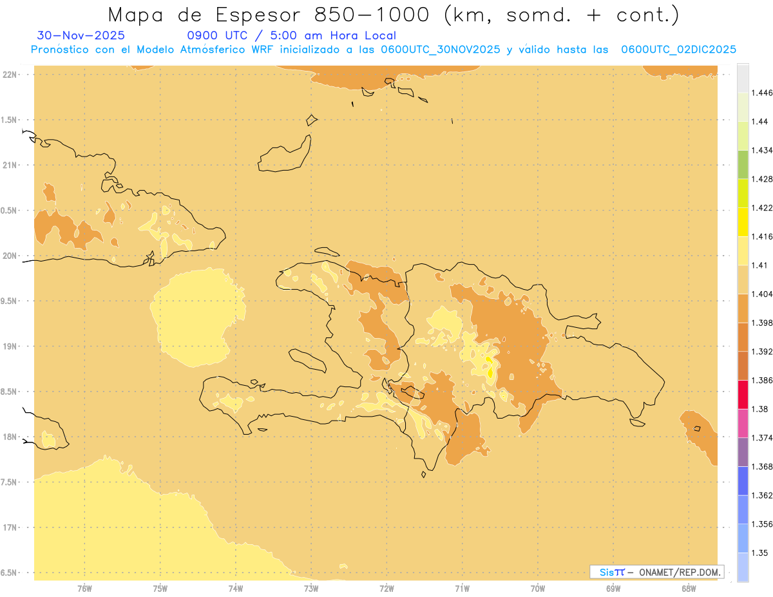773x597 pixels.
Task: Click the 20N latitude axis label
Action: click(10, 256)
